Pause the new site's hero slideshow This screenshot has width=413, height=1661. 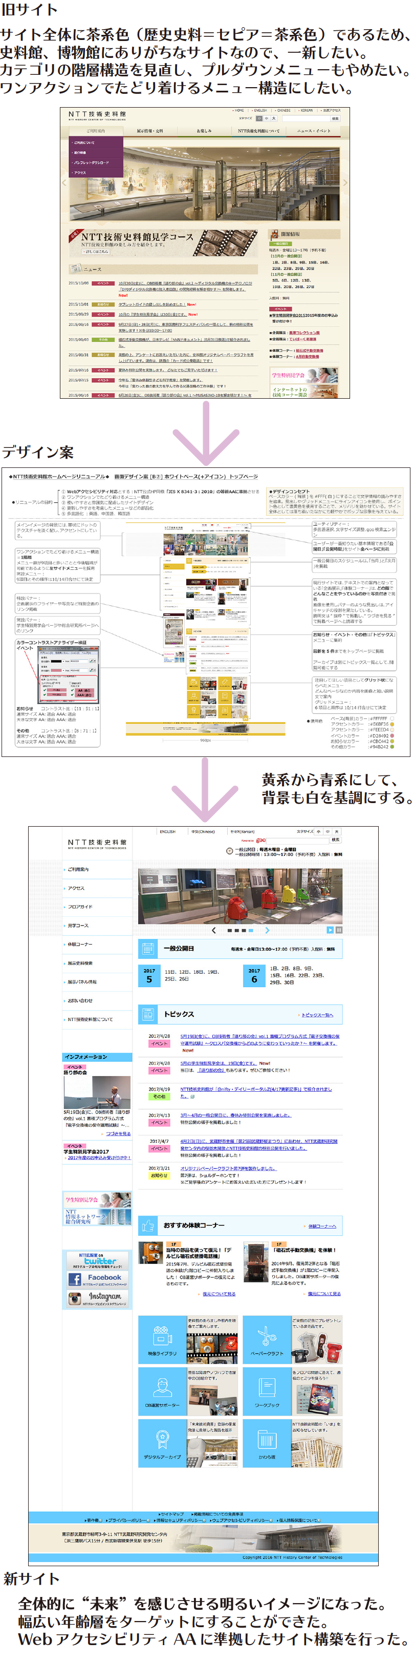tap(339, 930)
